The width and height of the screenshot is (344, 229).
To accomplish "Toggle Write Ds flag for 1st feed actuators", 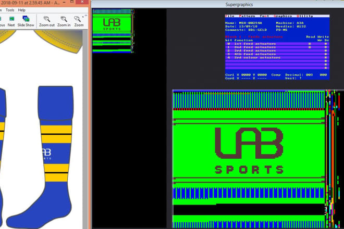I will (x=326, y=44).
